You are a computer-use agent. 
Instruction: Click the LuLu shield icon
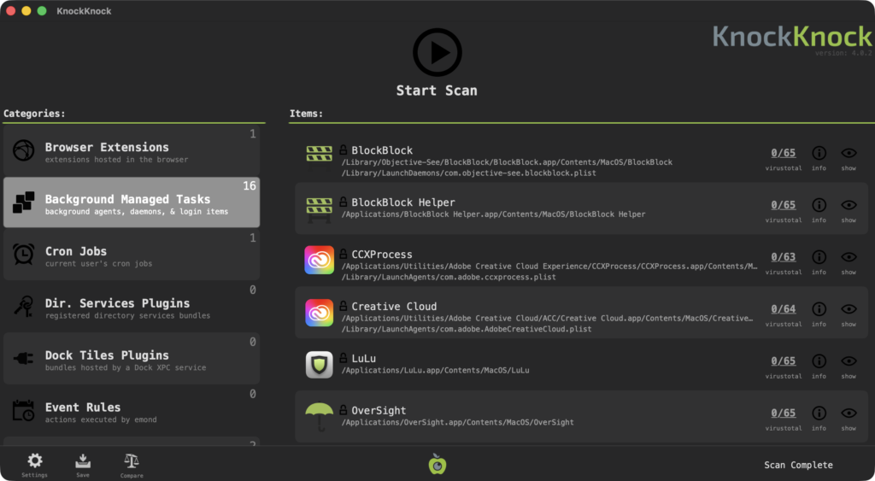[320, 364]
